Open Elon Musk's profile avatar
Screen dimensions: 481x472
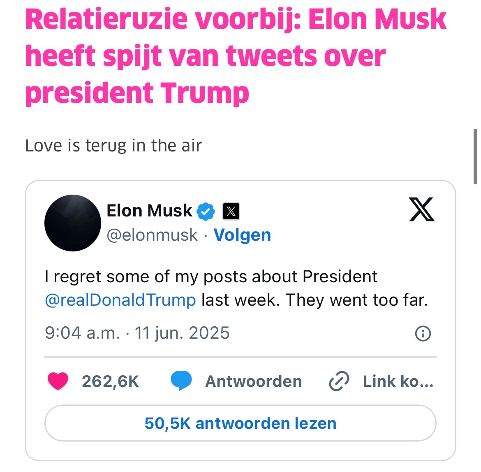(x=73, y=223)
